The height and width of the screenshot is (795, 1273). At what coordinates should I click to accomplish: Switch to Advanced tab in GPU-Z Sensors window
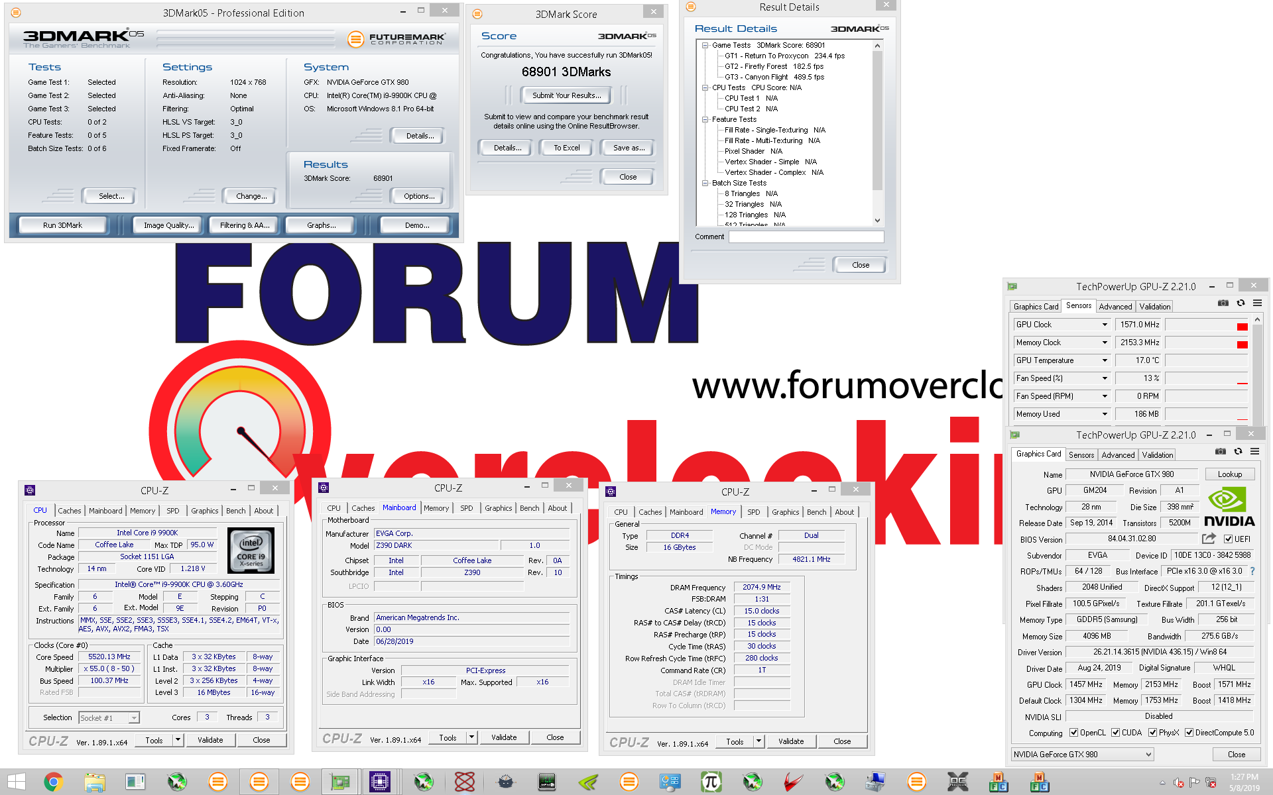coord(1115,307)
